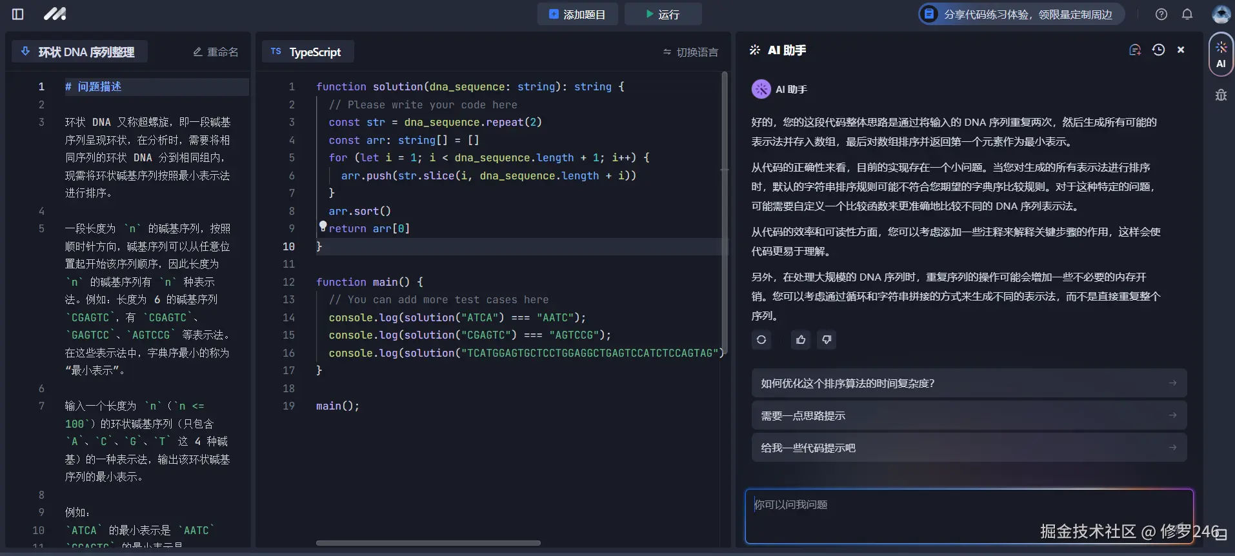
Task: Regenerate the AI assistant response
Action: [x=761, y=340]
